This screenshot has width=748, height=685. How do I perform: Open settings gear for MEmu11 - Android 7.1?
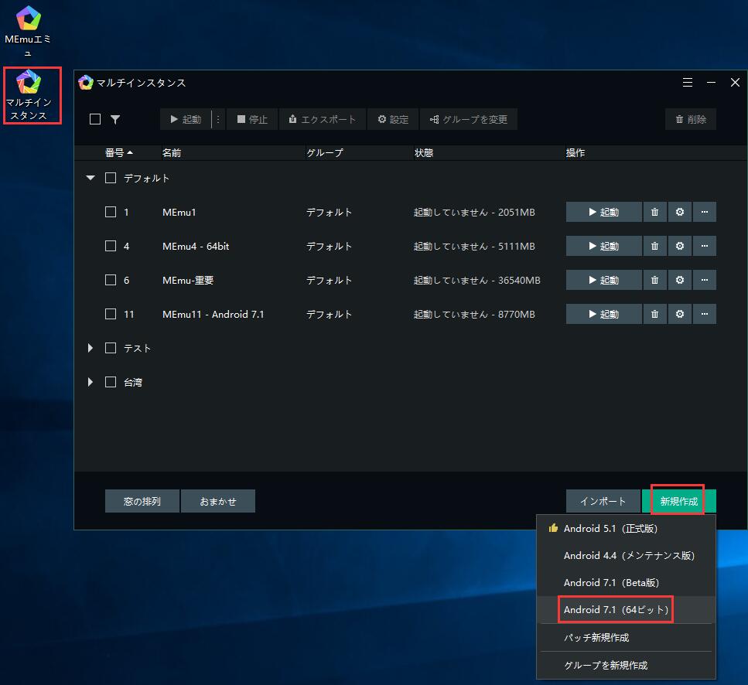(x=679, y=314)
